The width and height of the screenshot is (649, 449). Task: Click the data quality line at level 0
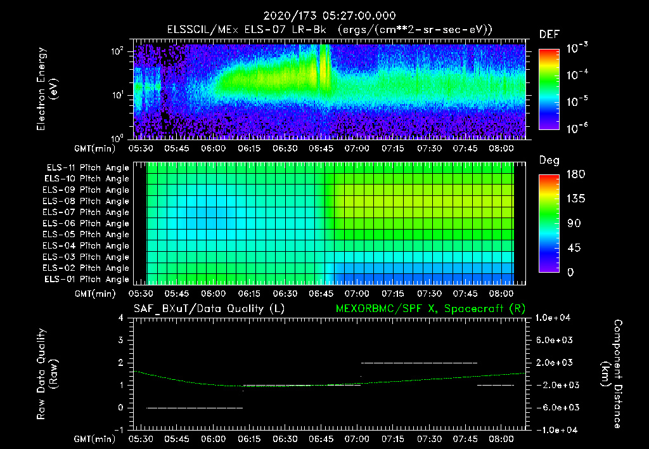(x=195, y=408)
